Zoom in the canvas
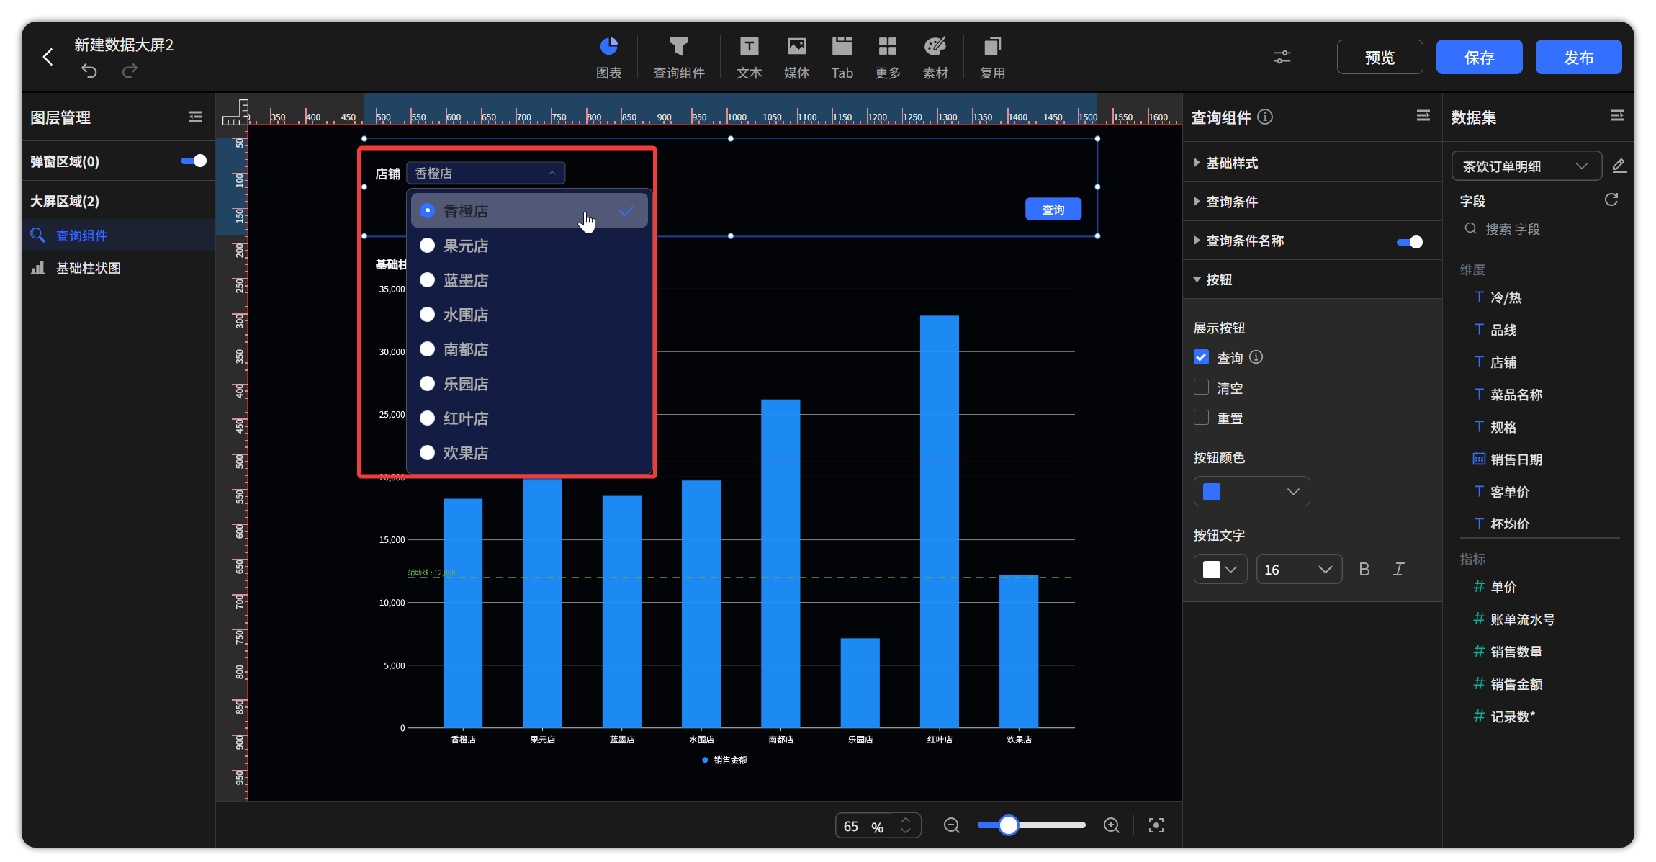 click(1112, 825)
